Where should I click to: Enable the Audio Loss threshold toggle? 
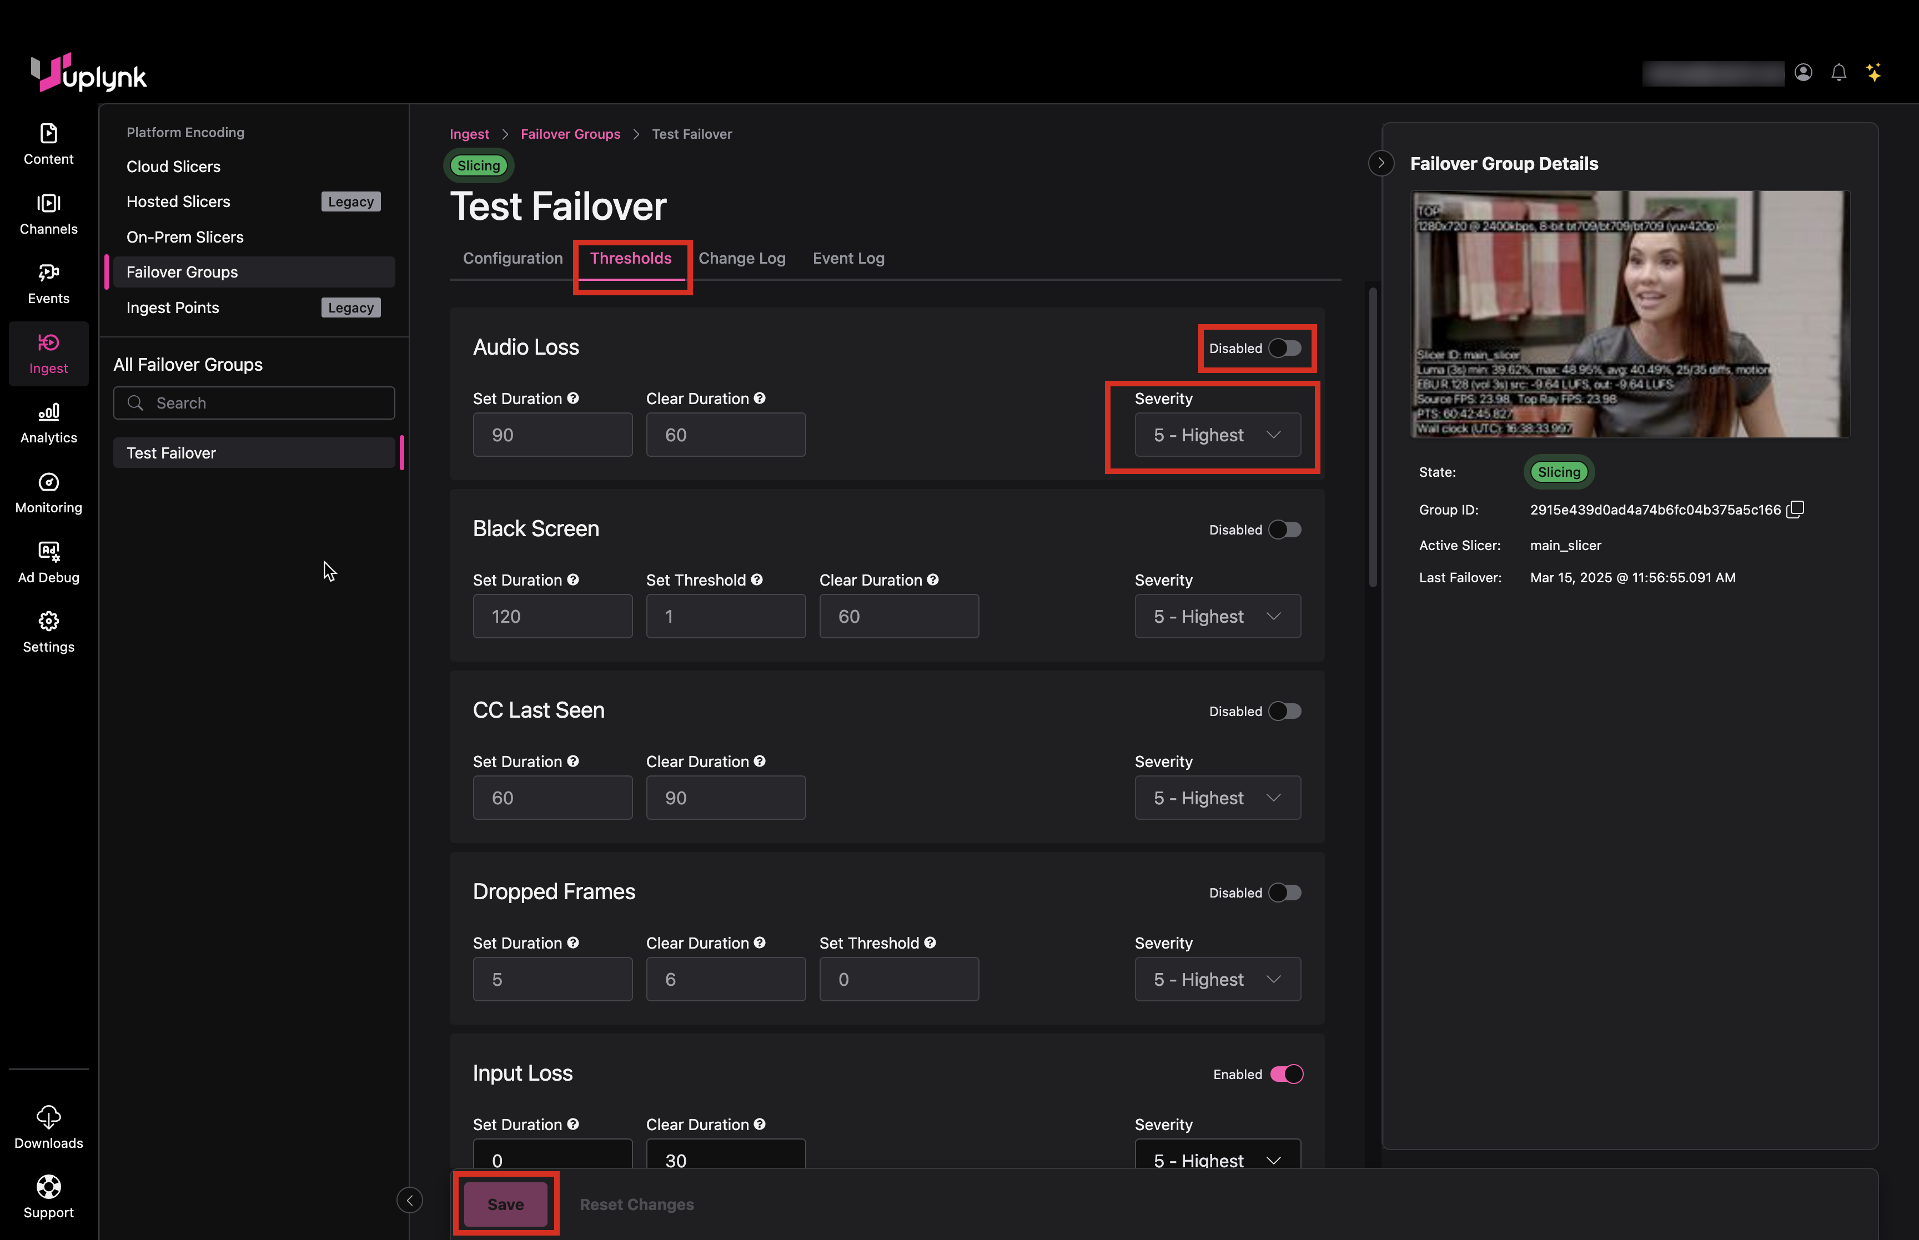(1284, 348)
